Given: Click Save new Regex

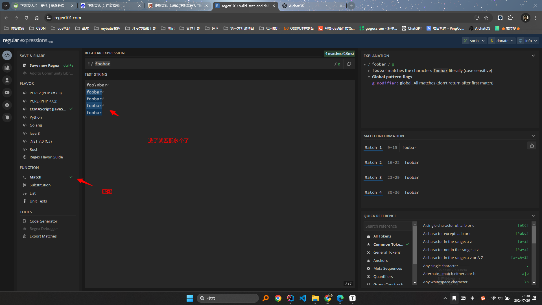Looking at the screenshot, I should pos(44,65).
